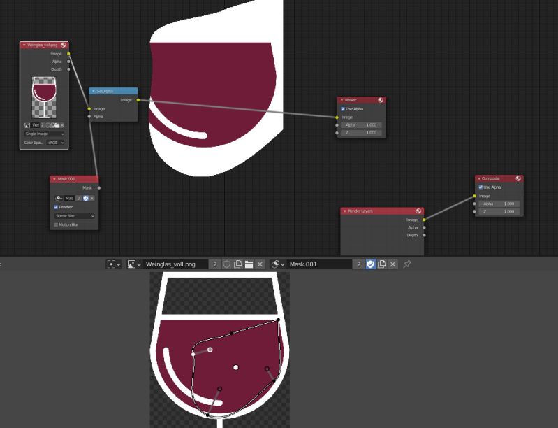Create new image copy in header

point(237,264)
